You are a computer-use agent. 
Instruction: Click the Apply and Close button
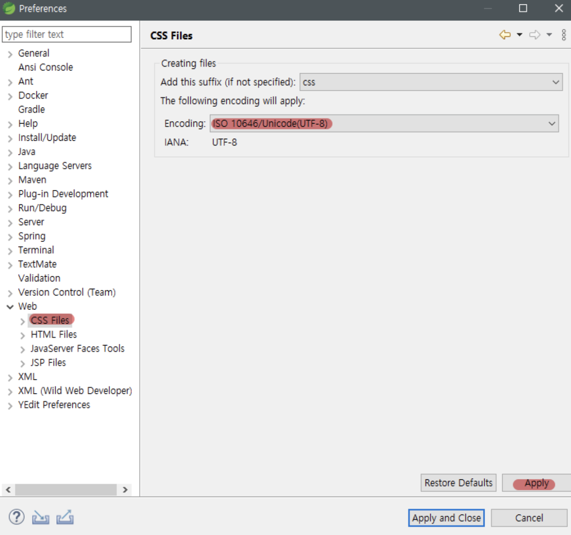tap(446, 518)
